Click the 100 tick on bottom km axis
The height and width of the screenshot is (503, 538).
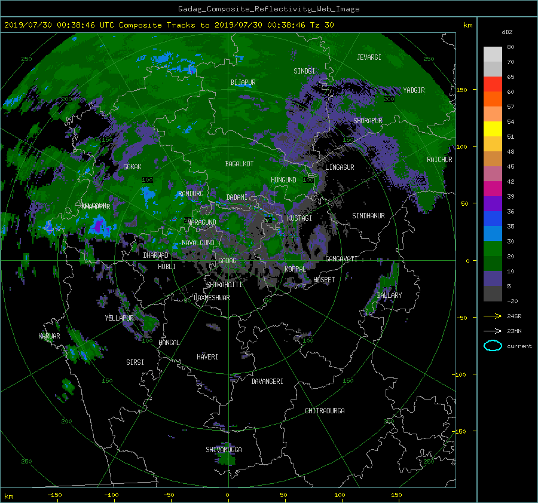pos(340,495)
